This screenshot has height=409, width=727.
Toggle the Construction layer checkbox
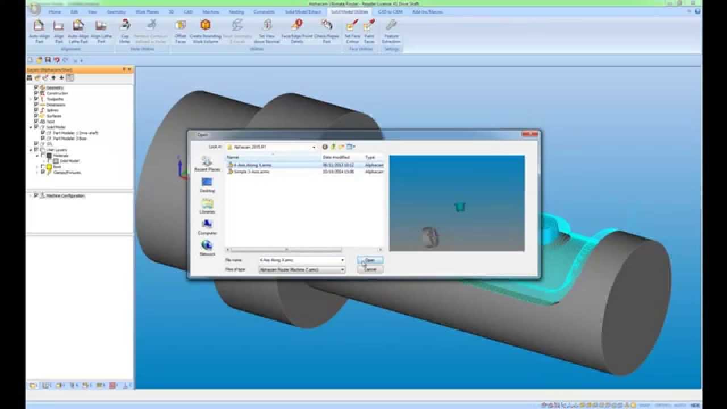coord(36,93)
